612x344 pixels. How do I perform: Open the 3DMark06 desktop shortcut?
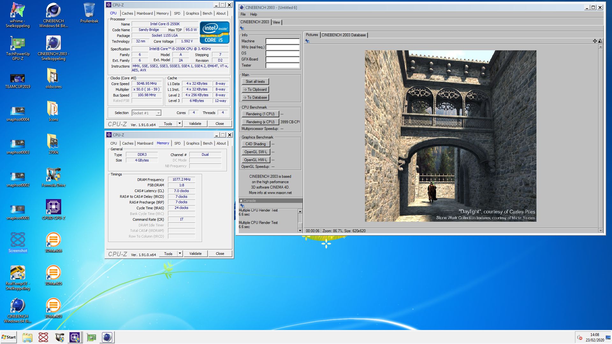pos(53,242)
